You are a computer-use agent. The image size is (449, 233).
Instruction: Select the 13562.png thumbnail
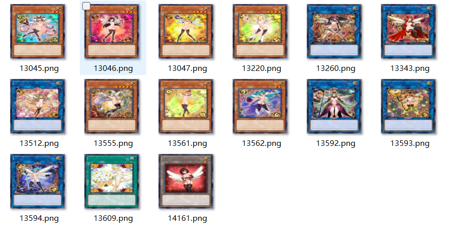point(260,106)
